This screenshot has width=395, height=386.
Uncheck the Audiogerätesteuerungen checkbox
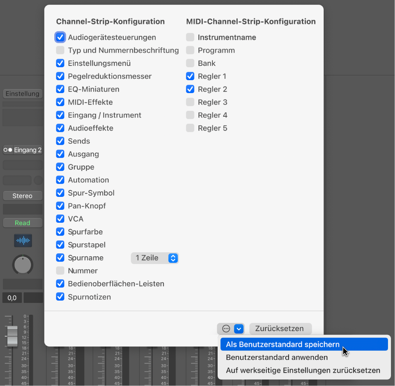[60, 37]
